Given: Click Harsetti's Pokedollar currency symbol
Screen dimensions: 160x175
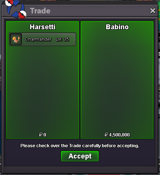Looking at the screenshot, I should pos(41,135).
